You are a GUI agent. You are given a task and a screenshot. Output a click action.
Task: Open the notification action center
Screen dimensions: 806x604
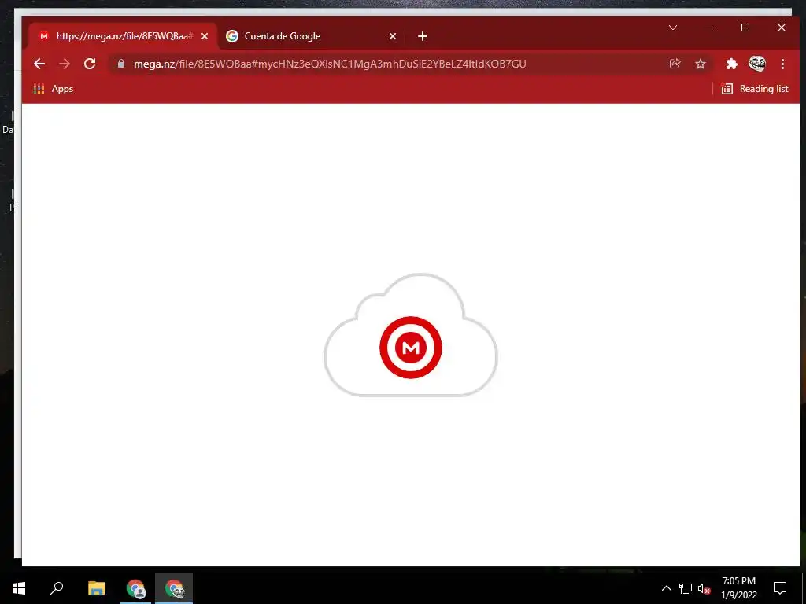pos(780,588)
